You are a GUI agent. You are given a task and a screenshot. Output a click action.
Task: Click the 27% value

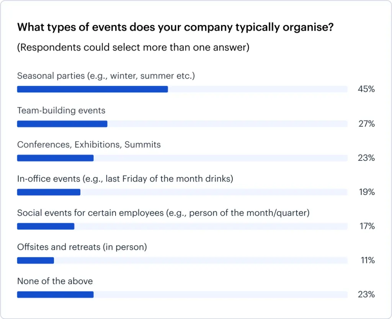pos(366,124)
